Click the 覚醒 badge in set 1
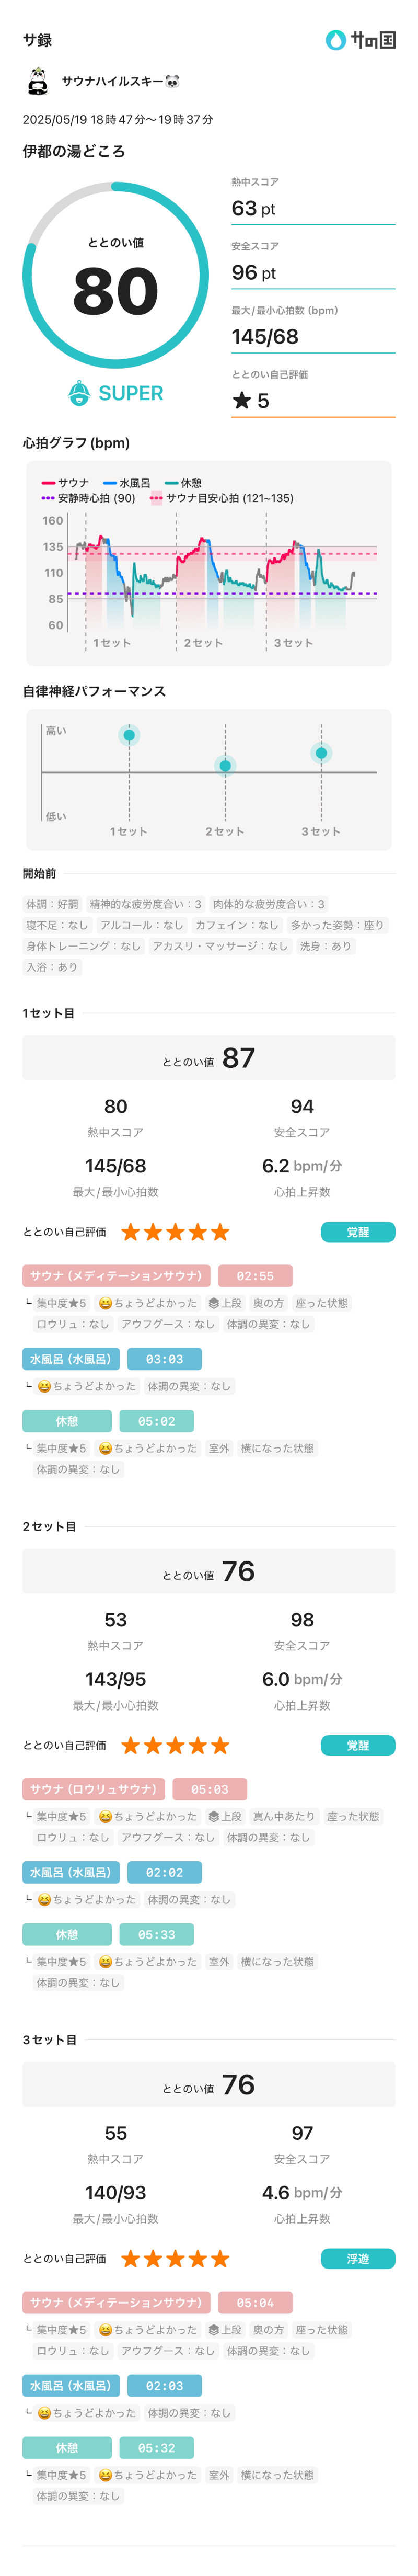 (x=357, y=1232)
